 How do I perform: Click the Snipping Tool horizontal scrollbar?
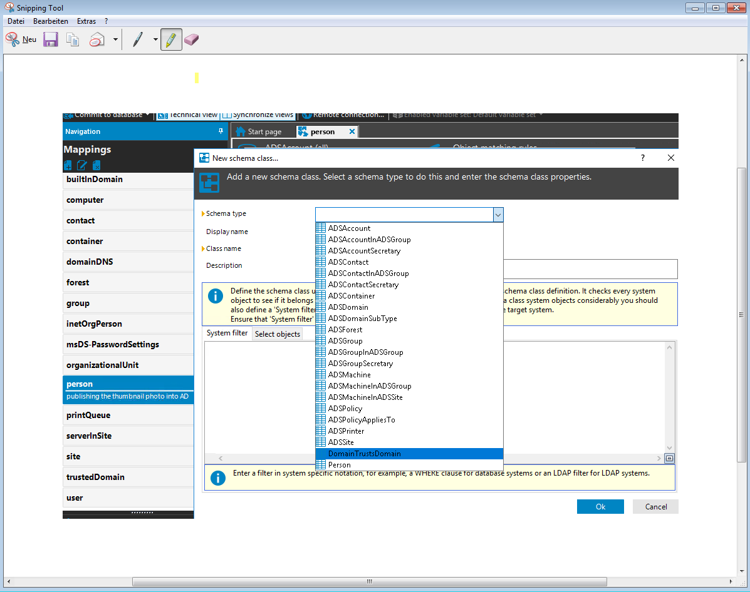click(369, 581)
